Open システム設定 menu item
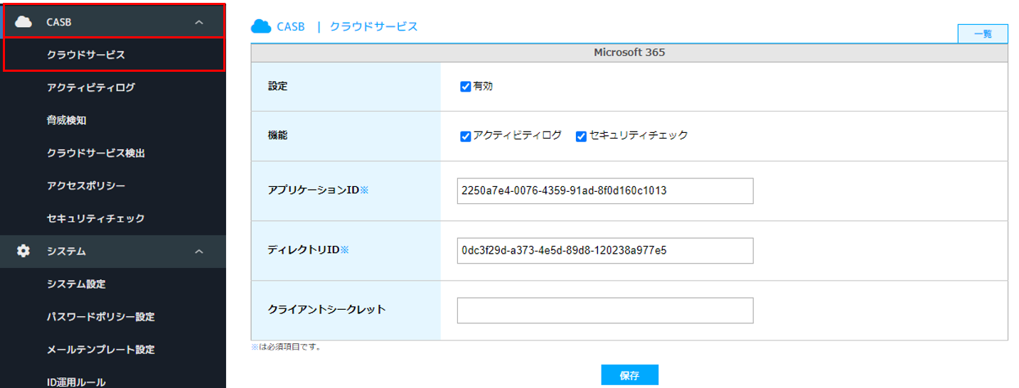The width and height of the screenshot is (1019, 388). pyautogui.click(x=76, y=284)
